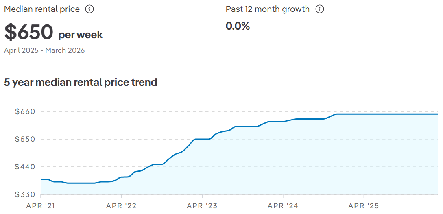Image resolution: width=443 pixels, height=214 pixels.
Task: Click the 'Past 12 month growth' label
Action: pyautogui.click(x=268, y=9)
